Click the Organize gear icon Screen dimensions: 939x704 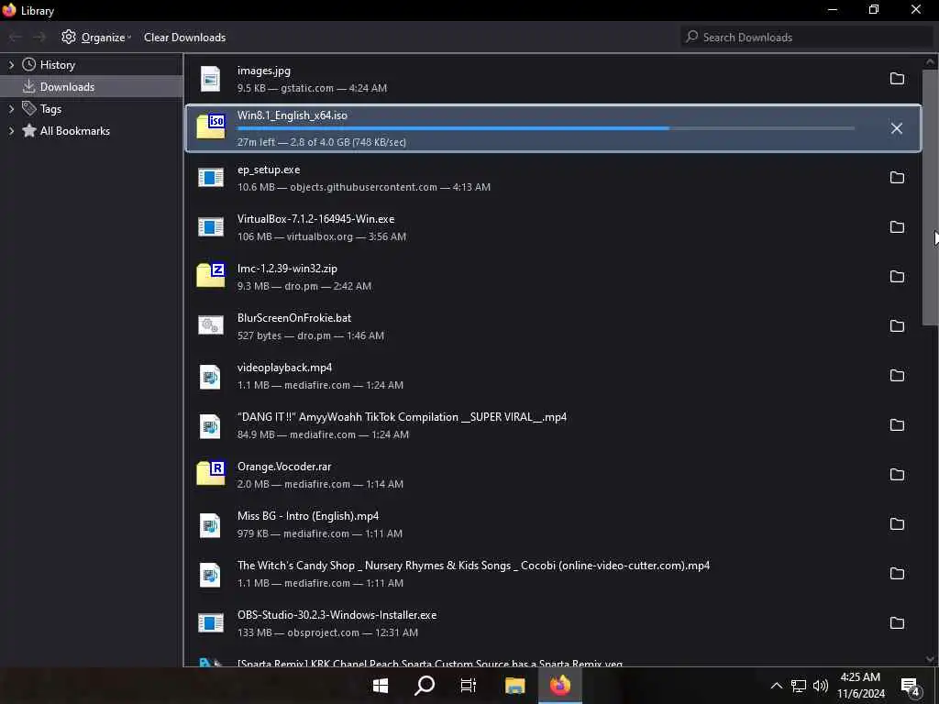pyautogui.click(x=69, y=37)
